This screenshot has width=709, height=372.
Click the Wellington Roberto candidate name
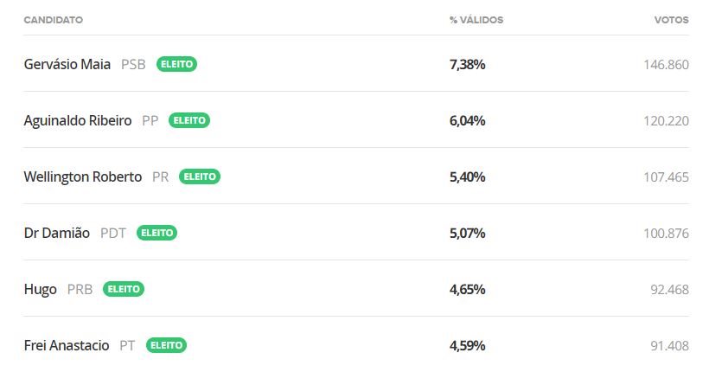coord(83,177)
